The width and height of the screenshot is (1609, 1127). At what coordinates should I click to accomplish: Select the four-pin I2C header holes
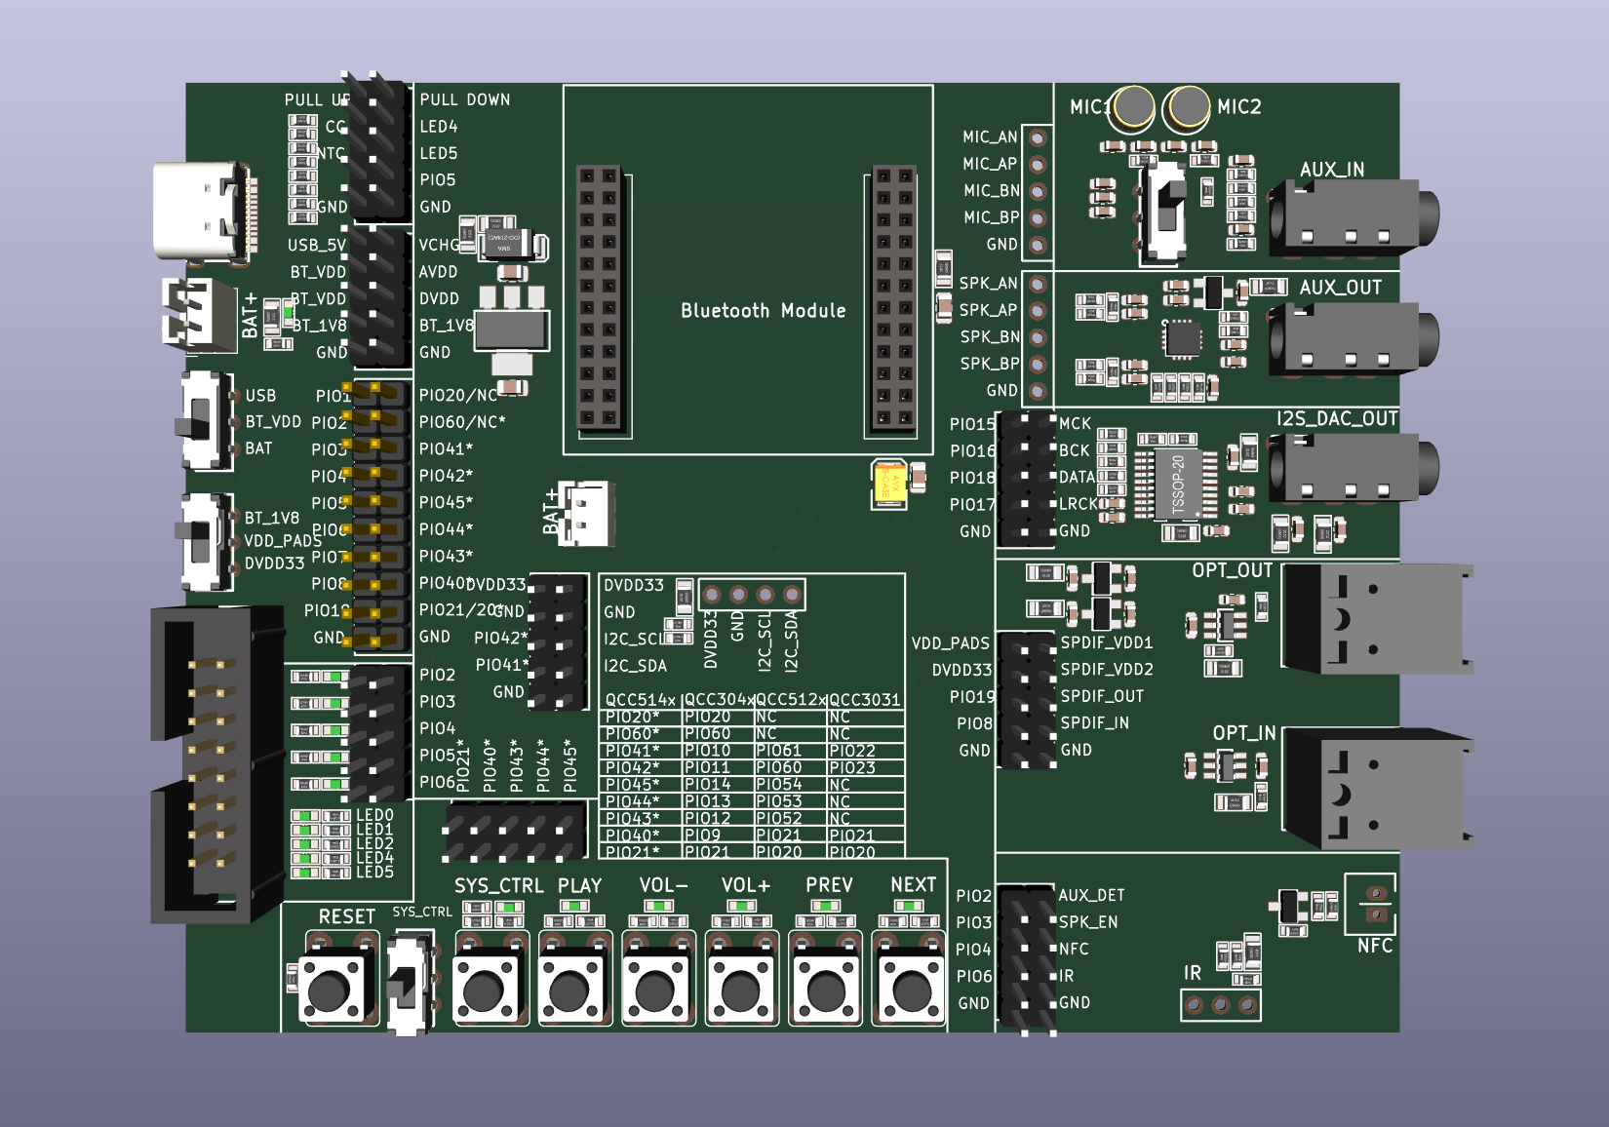752,594
